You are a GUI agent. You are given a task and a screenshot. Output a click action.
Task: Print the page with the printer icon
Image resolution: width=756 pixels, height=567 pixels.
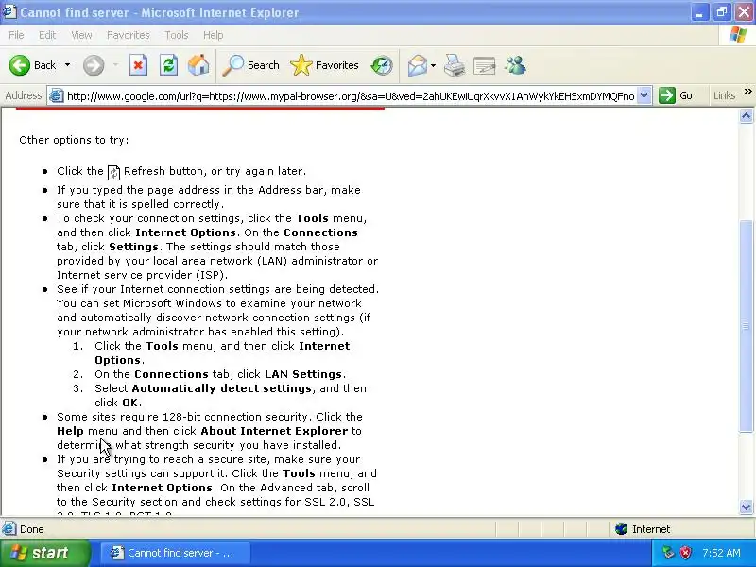[455, 65]
